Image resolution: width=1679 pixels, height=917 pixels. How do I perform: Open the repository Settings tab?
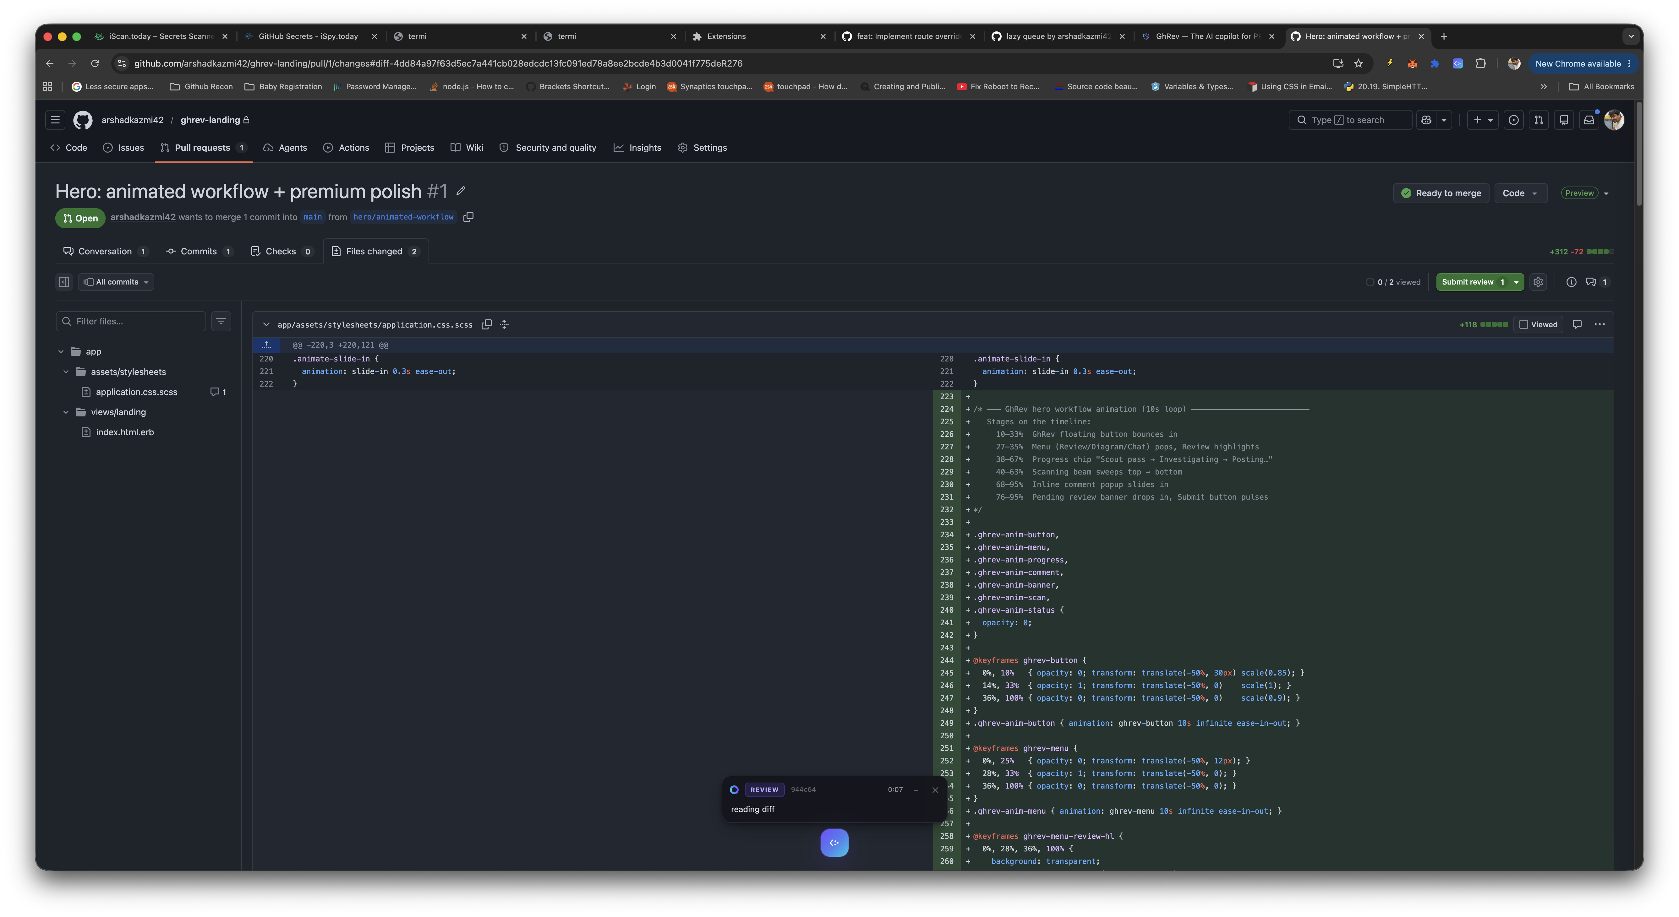pos(702,148)
